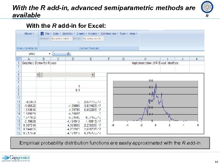Click the Menu Commands group label

click(27, 48)
